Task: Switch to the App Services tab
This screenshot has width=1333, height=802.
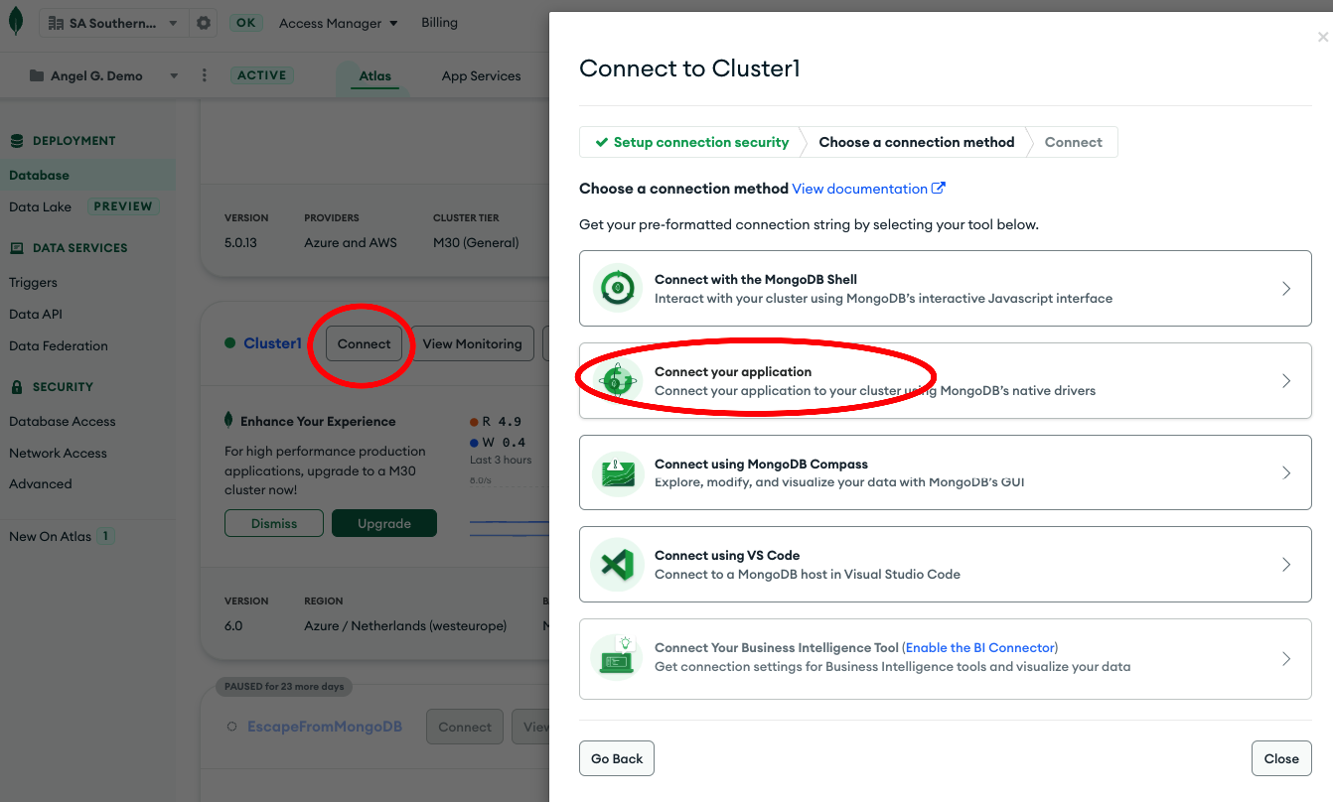Action: coord(481,76)
